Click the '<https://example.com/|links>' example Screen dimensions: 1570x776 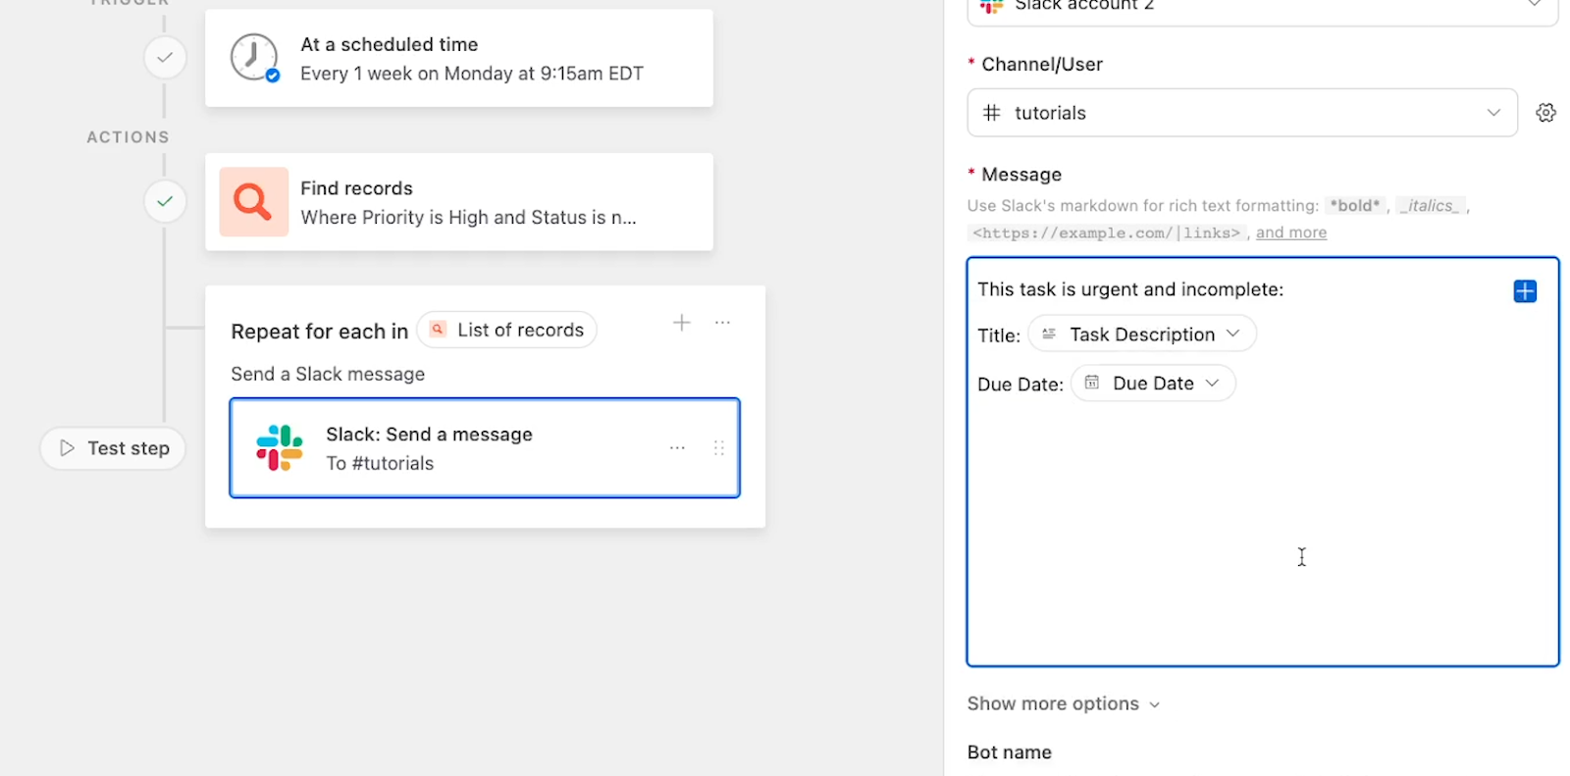pyautogui.click(x=1107, y=233)
